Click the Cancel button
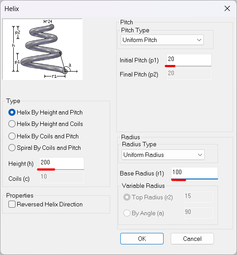Screen dimensions: 237x255 [x=192, y=239]
